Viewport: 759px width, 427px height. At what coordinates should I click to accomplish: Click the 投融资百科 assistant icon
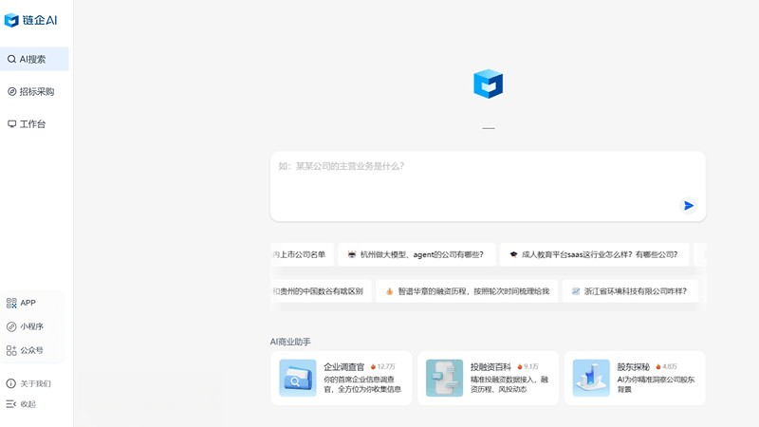pos(444,378)
